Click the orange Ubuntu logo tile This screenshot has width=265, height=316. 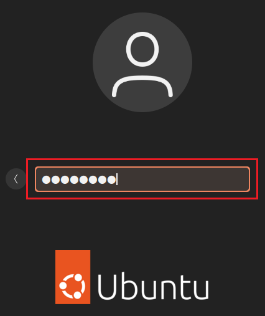coord(73,277)
